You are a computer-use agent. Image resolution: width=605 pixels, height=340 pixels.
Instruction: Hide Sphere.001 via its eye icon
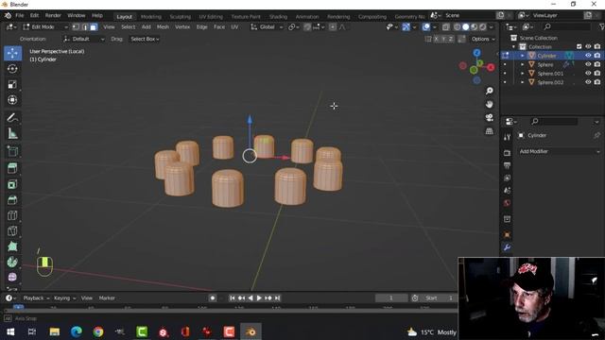[x=588, y=74]
